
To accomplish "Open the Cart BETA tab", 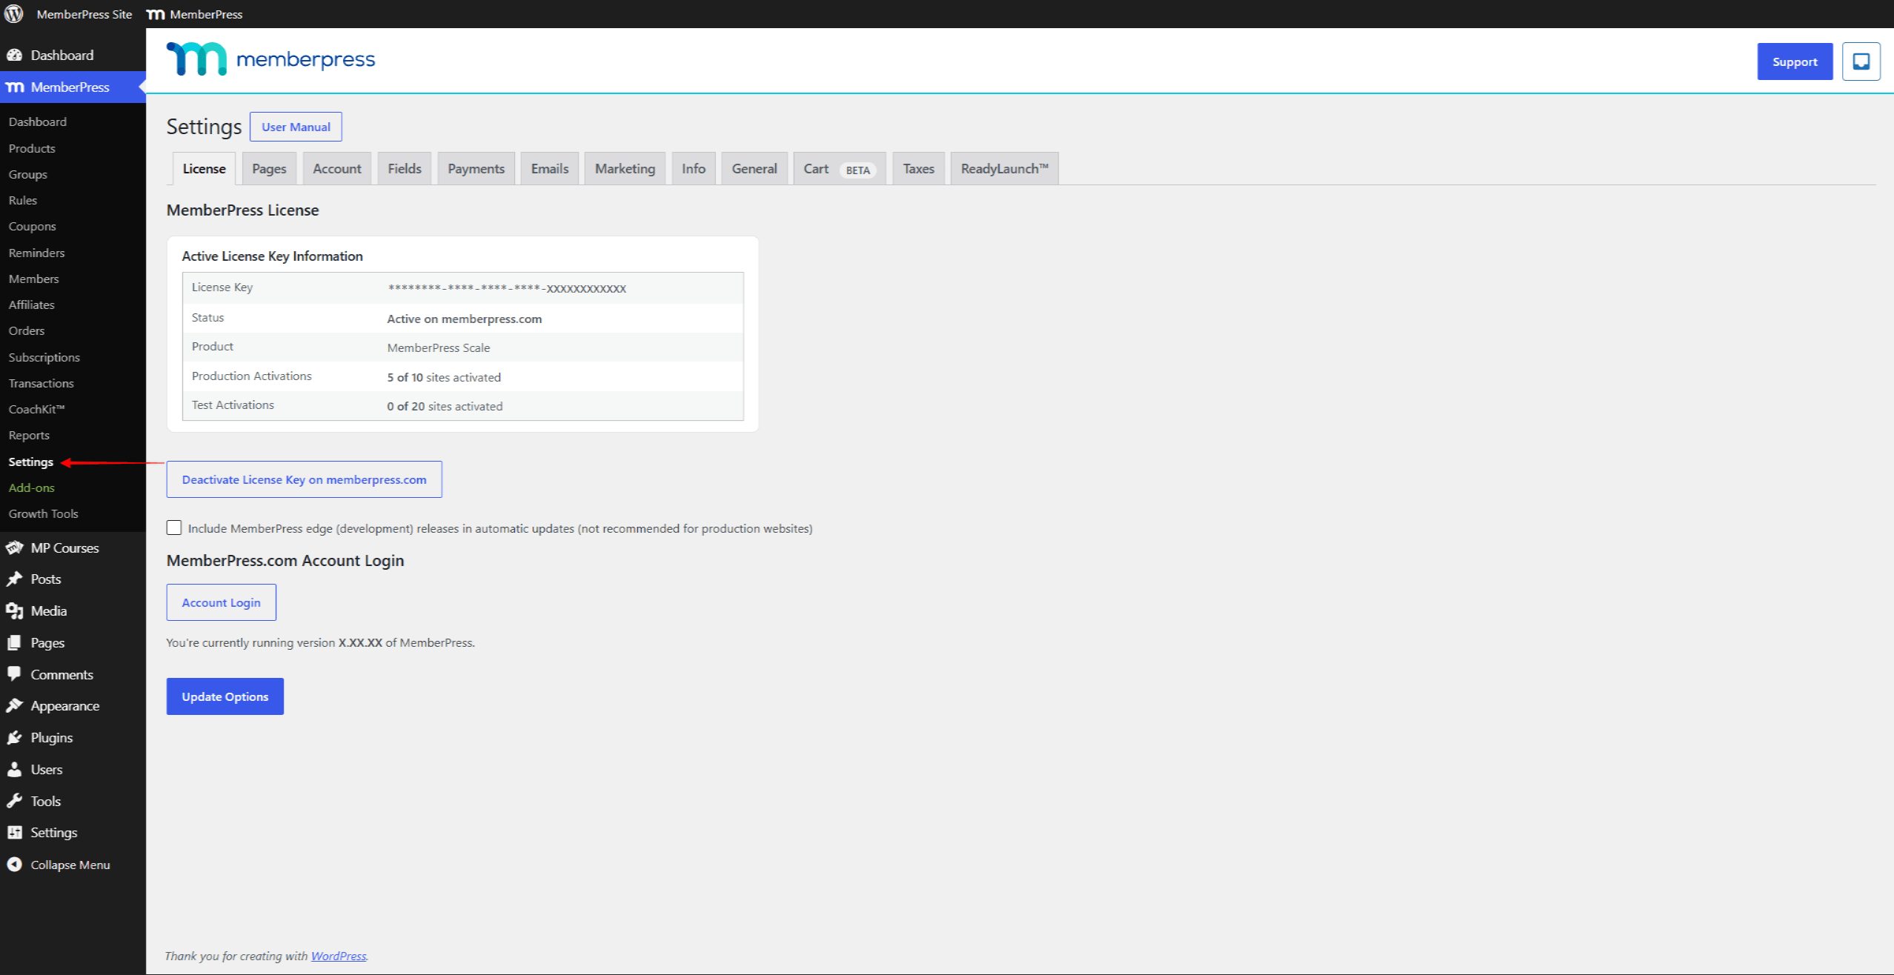I will pos(840,169).
